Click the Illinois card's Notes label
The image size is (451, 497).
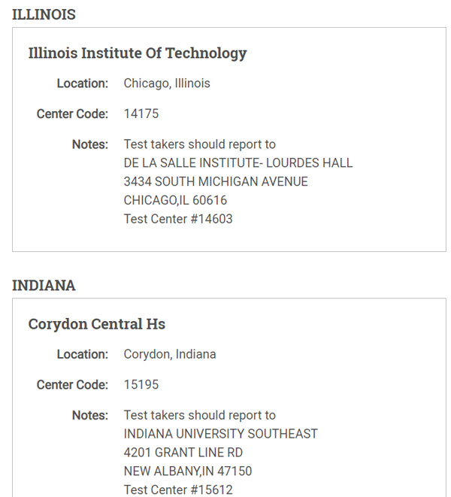90,144
